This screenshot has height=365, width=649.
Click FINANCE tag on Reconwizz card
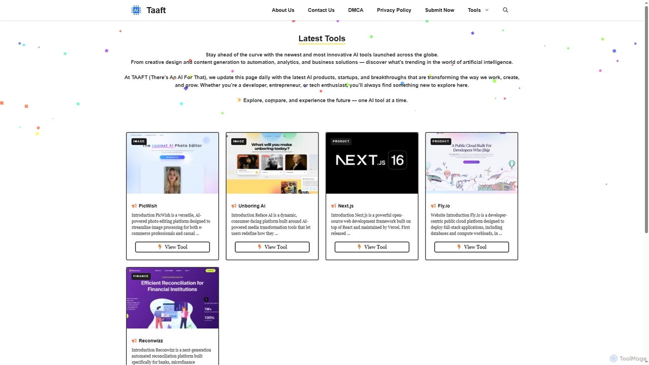point(141,276)
